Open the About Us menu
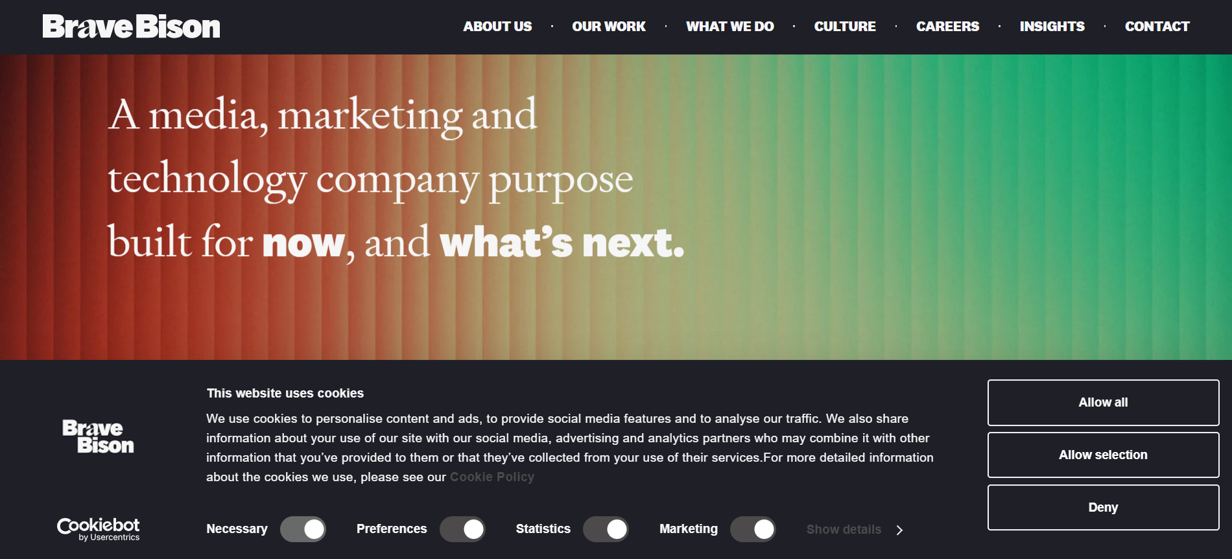This screenshot has height=559, width=1232. tap(497, 27)
